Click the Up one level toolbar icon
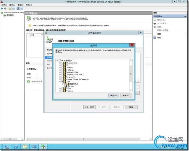 click(x=9, y=8)
